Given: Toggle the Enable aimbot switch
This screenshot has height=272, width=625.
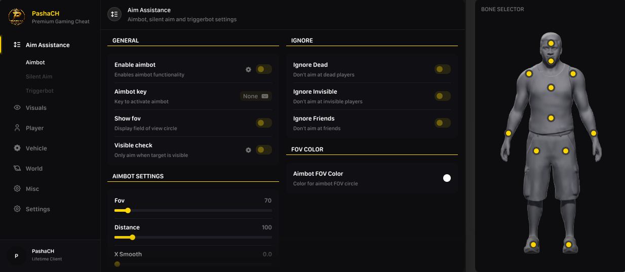Looking at the screenshot, I should tap(264, 69).
